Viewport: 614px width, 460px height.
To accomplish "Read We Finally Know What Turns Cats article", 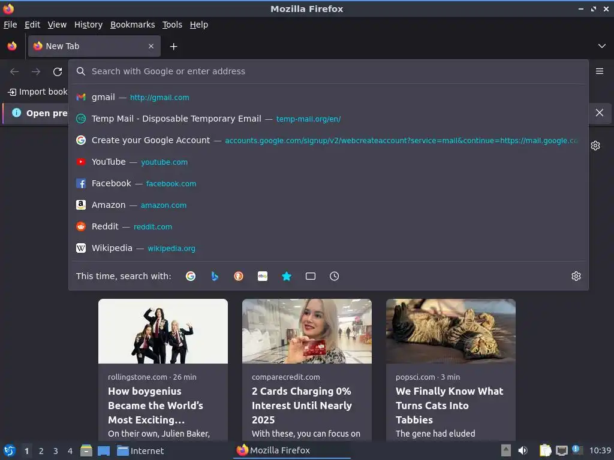I will 450,405.
